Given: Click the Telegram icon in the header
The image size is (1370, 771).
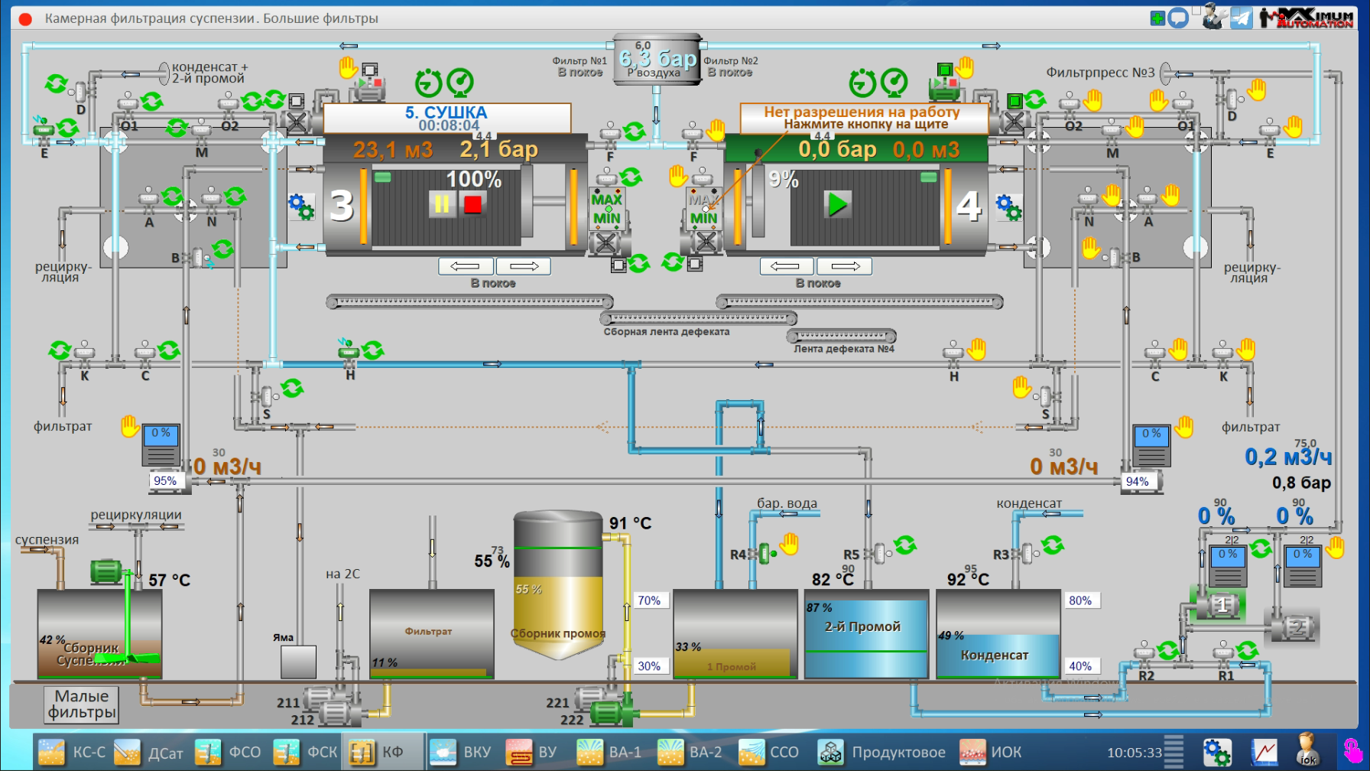Looking at the screenshot, I should click(x=1241, y=18).
